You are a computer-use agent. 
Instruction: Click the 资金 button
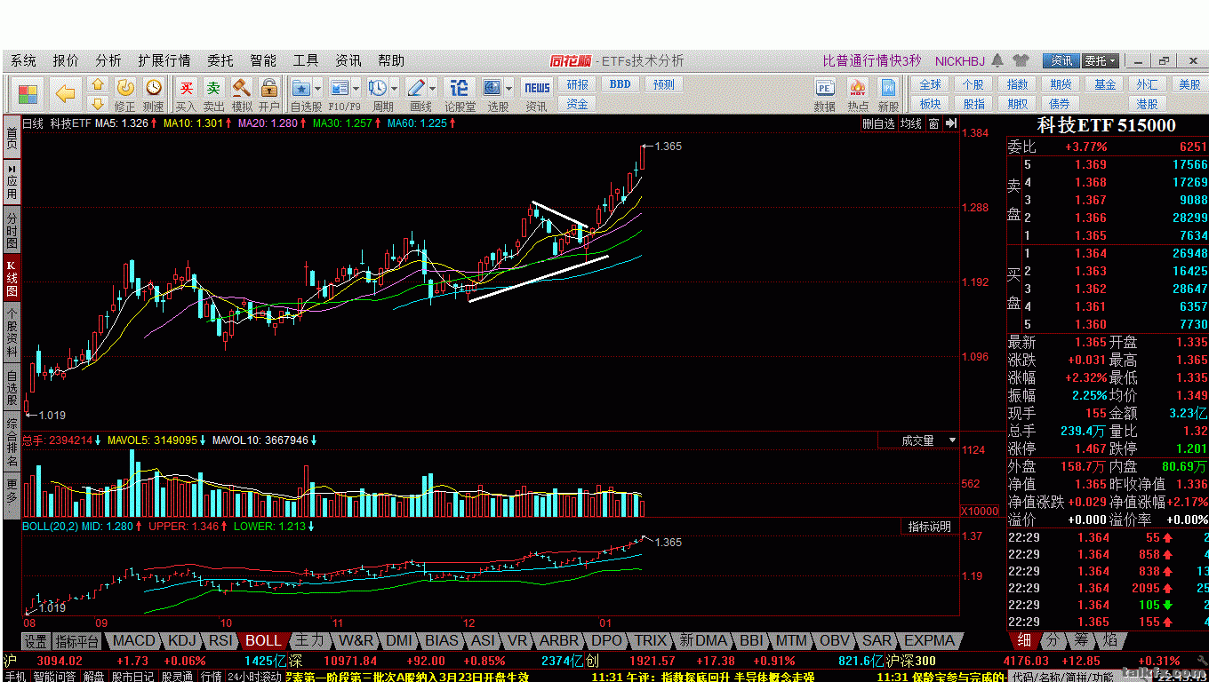click(x=578, y=104)
